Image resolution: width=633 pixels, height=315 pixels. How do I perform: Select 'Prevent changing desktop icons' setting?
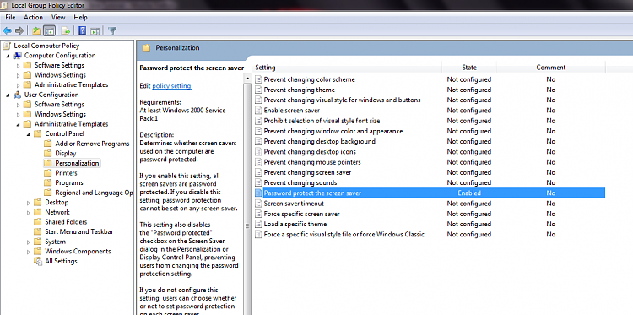click(310, 152)
